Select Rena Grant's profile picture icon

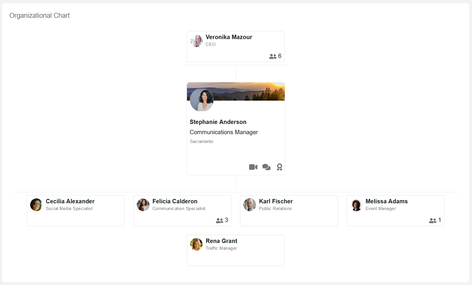point(196,244)
